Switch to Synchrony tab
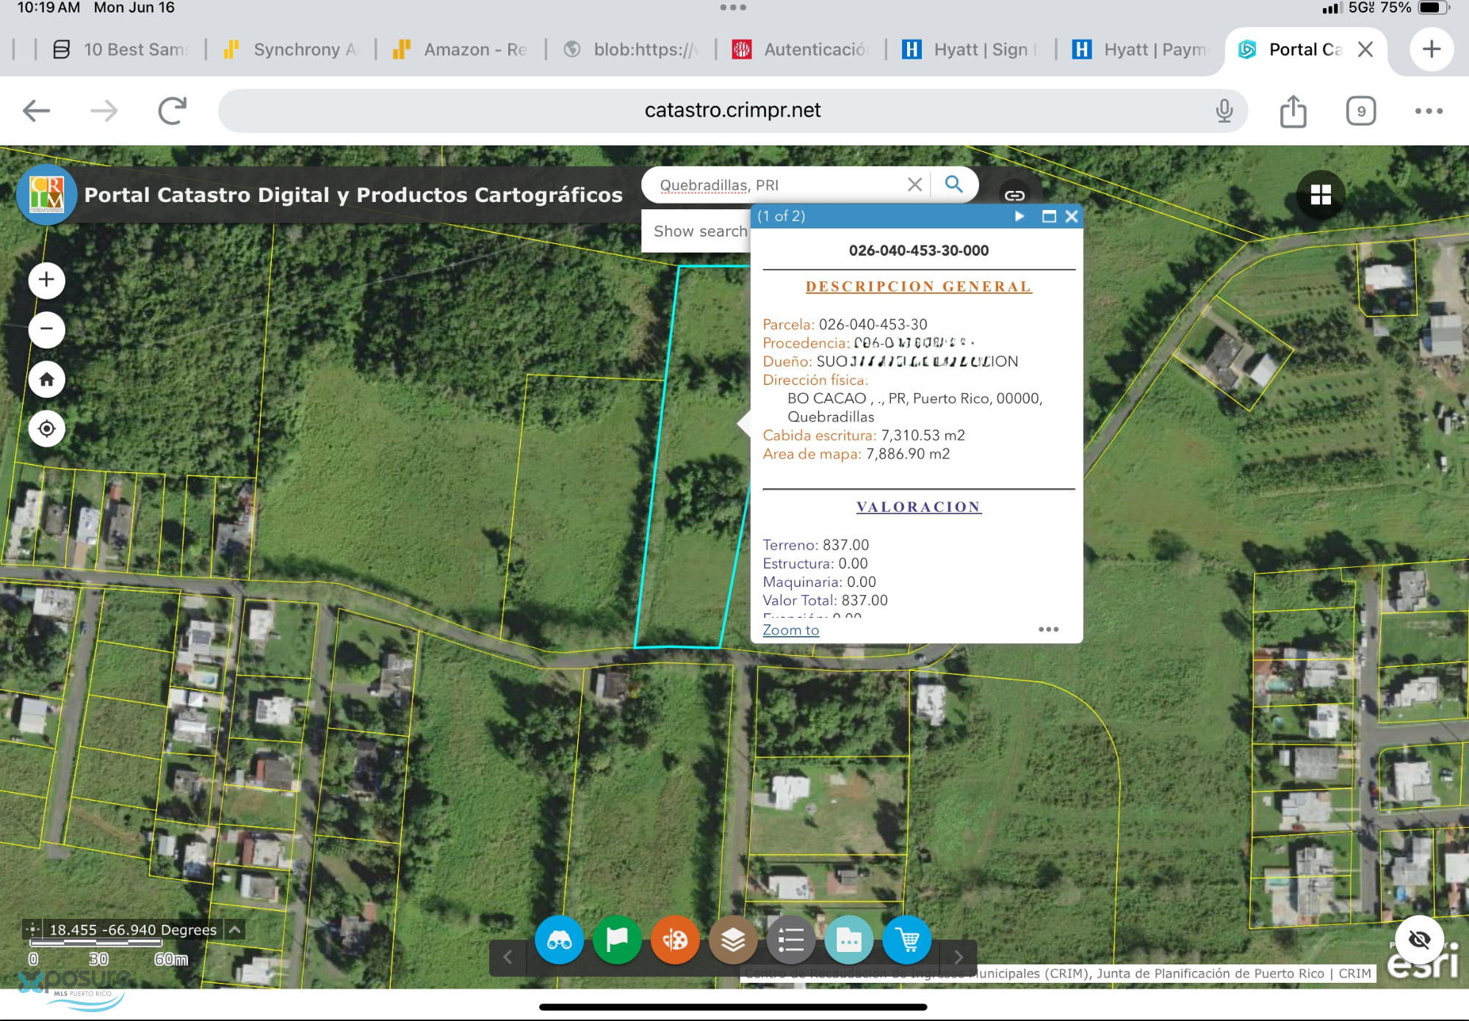The image size is (1469, 1021). point(291,49)
